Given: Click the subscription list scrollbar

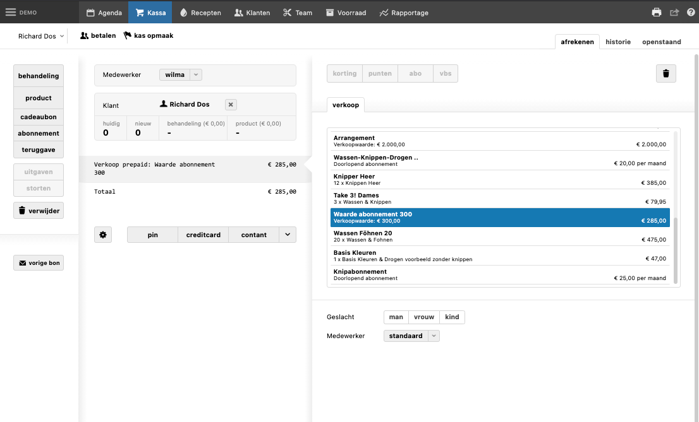Looking at the screenshot, I should point(676,250).
